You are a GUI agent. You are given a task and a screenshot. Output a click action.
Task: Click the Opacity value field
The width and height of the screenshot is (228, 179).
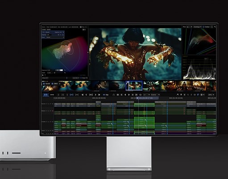coord(49,35)
